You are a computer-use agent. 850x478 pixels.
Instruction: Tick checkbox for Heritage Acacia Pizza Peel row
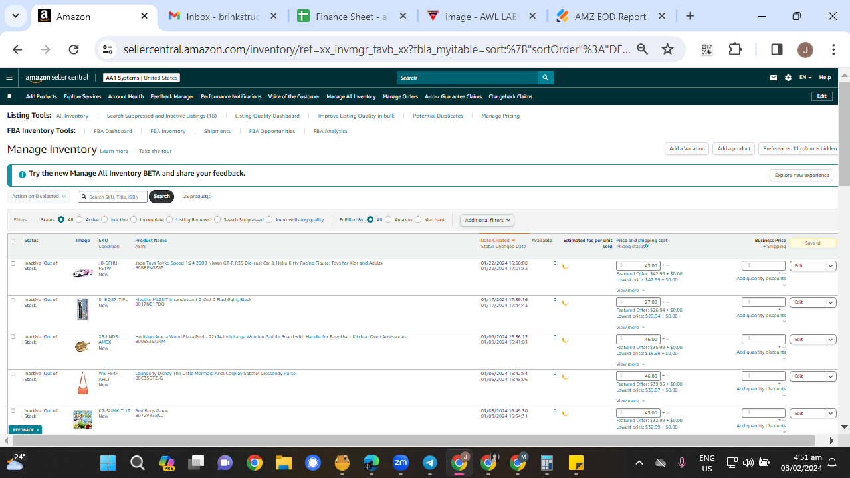coord(13,337)
